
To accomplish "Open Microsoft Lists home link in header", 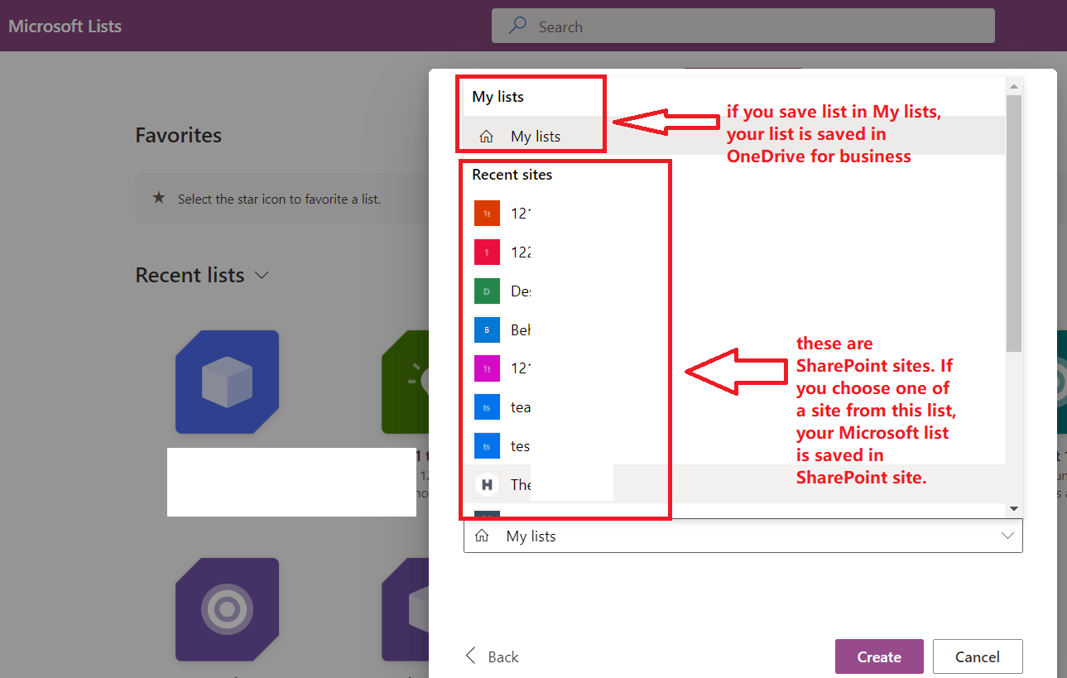I will point(65,26).
